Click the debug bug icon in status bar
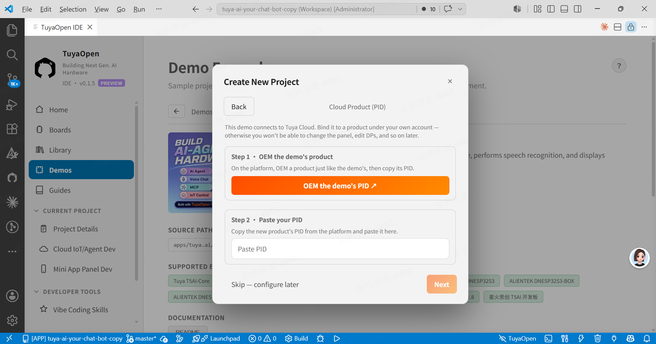 pos(320,339)
